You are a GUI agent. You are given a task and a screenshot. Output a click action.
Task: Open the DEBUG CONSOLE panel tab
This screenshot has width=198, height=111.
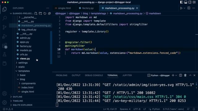[94, 75]
